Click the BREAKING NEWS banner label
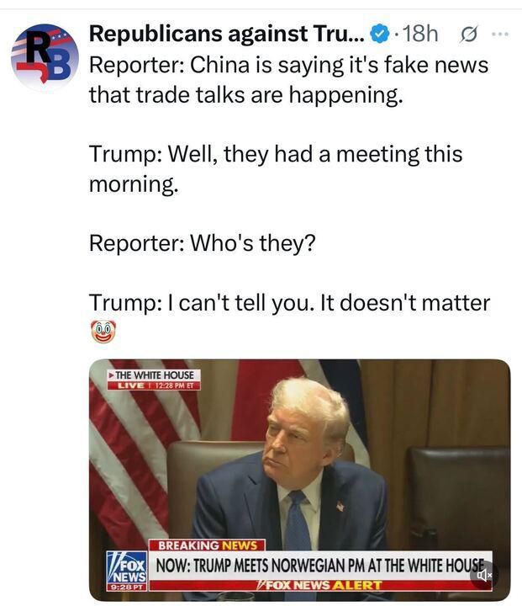Screen dimensions: 522x606 point(208,545)
